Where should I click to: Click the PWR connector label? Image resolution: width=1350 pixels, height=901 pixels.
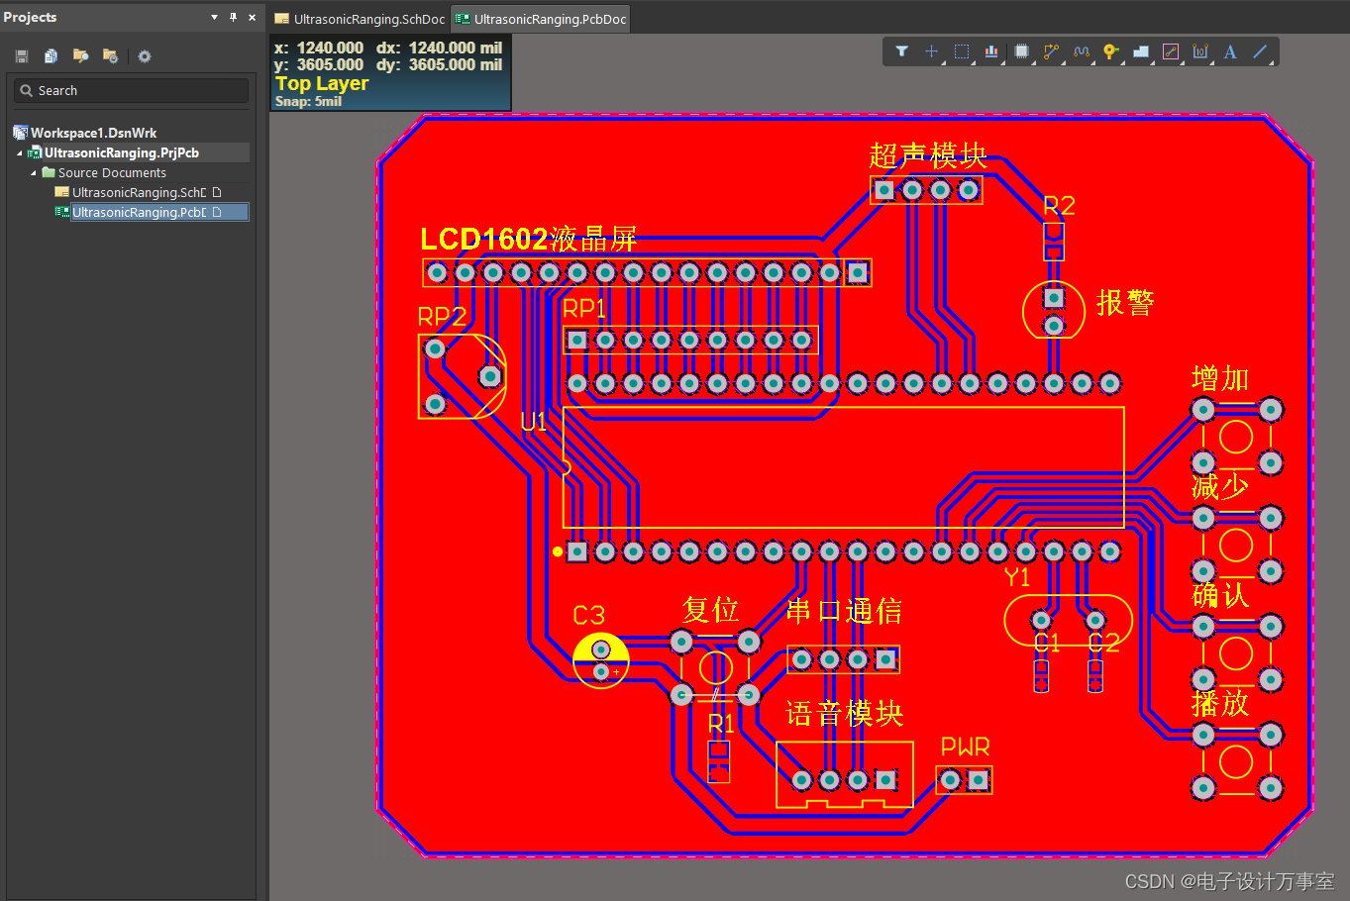(x=965, y=748)
